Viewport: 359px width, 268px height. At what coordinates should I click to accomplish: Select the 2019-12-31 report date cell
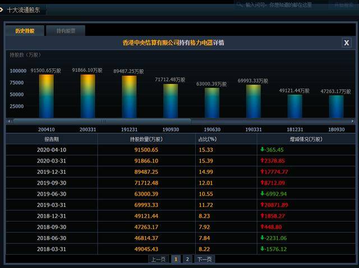52,172
